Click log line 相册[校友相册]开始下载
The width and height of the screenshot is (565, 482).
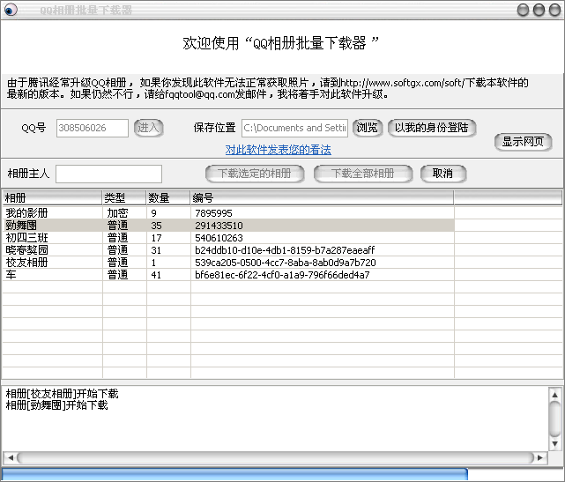point(62,393)
